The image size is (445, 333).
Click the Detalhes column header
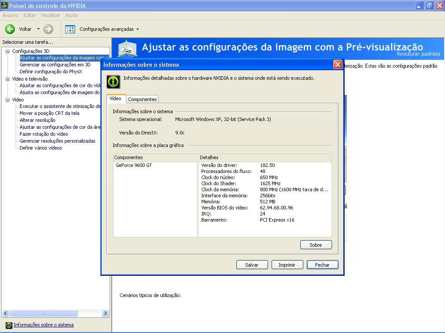tap(265, 158)
